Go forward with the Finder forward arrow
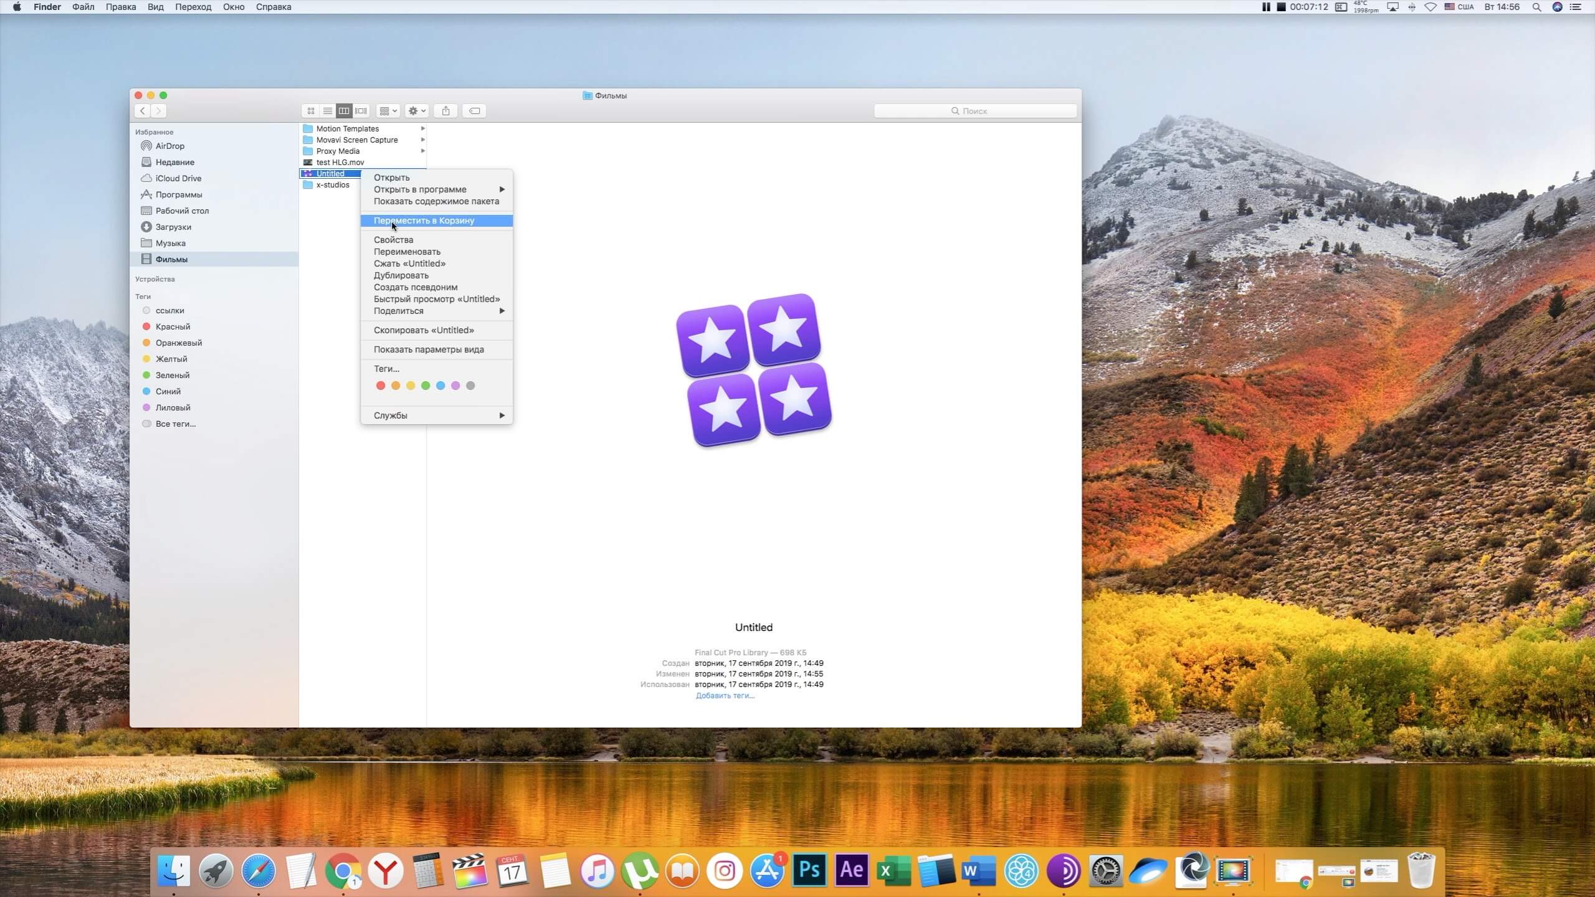The height and width of the screenshot is (897, 1595). pyautogui.click(x=159, y=111)
